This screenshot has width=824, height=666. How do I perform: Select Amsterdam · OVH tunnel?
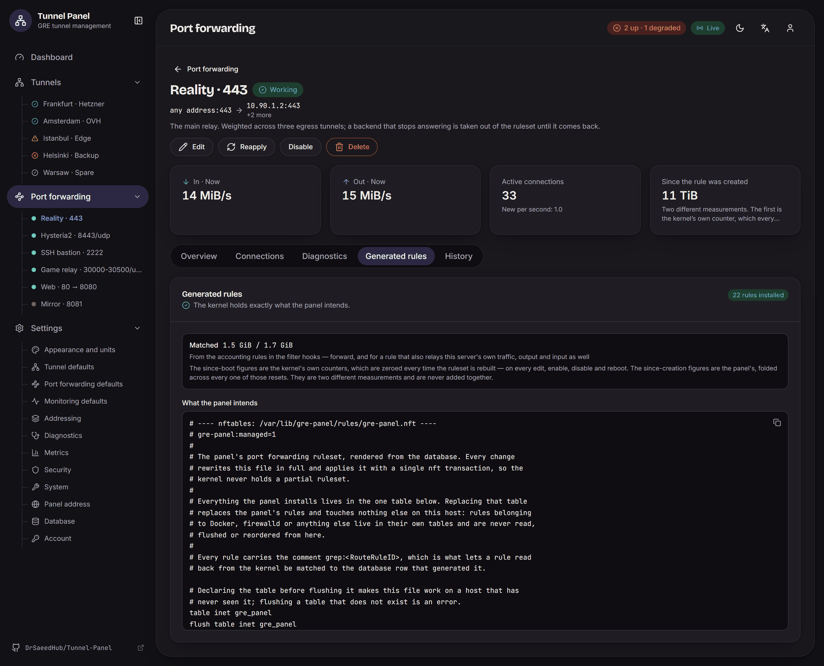pos(72,121)
